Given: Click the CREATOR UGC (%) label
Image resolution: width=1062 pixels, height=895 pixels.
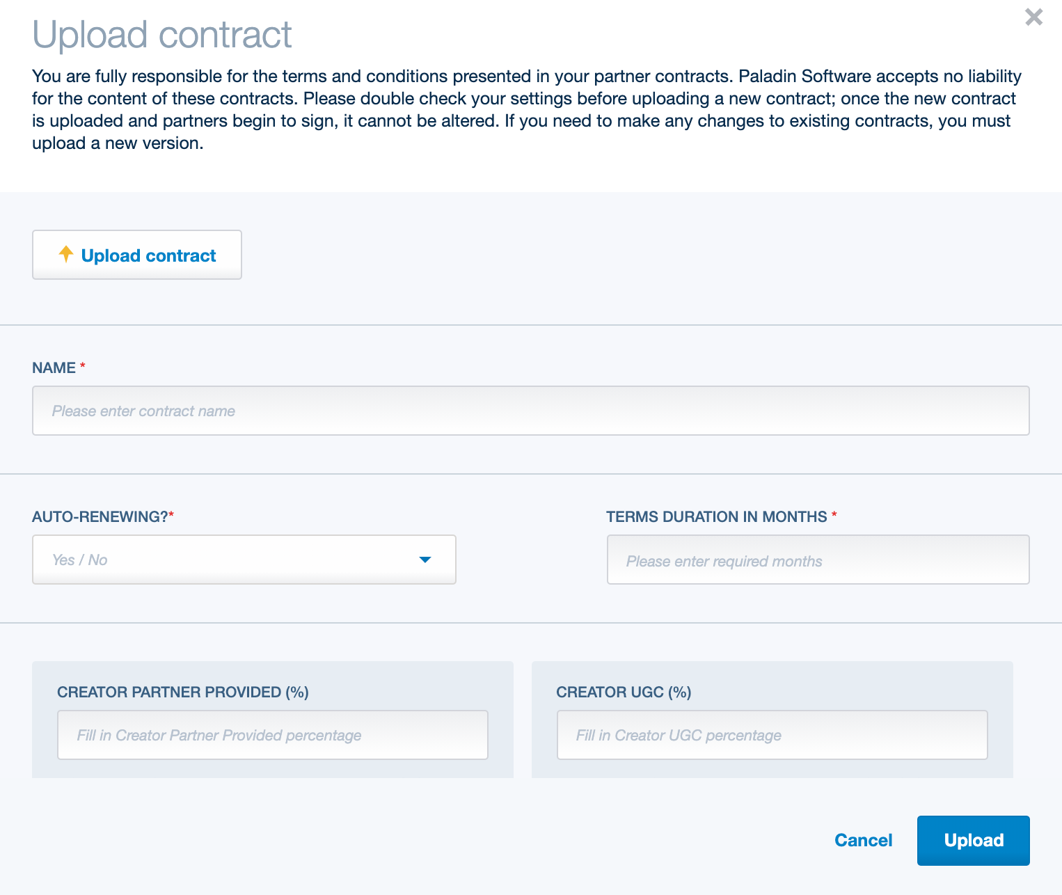Looking at the screenshot, I should point(624,692).
